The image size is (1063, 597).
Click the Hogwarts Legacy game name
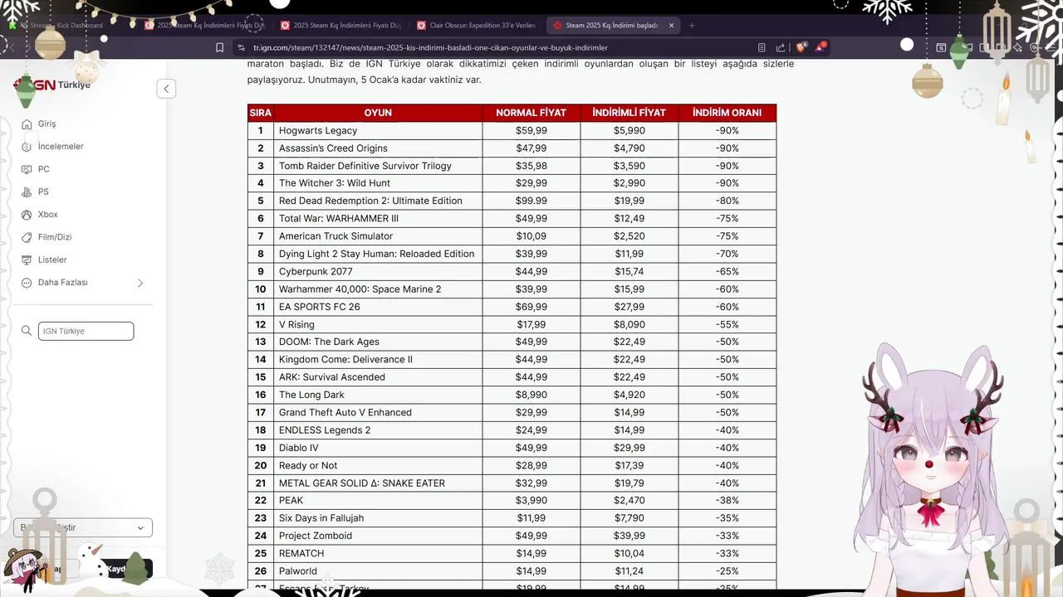tap(318, 131)
